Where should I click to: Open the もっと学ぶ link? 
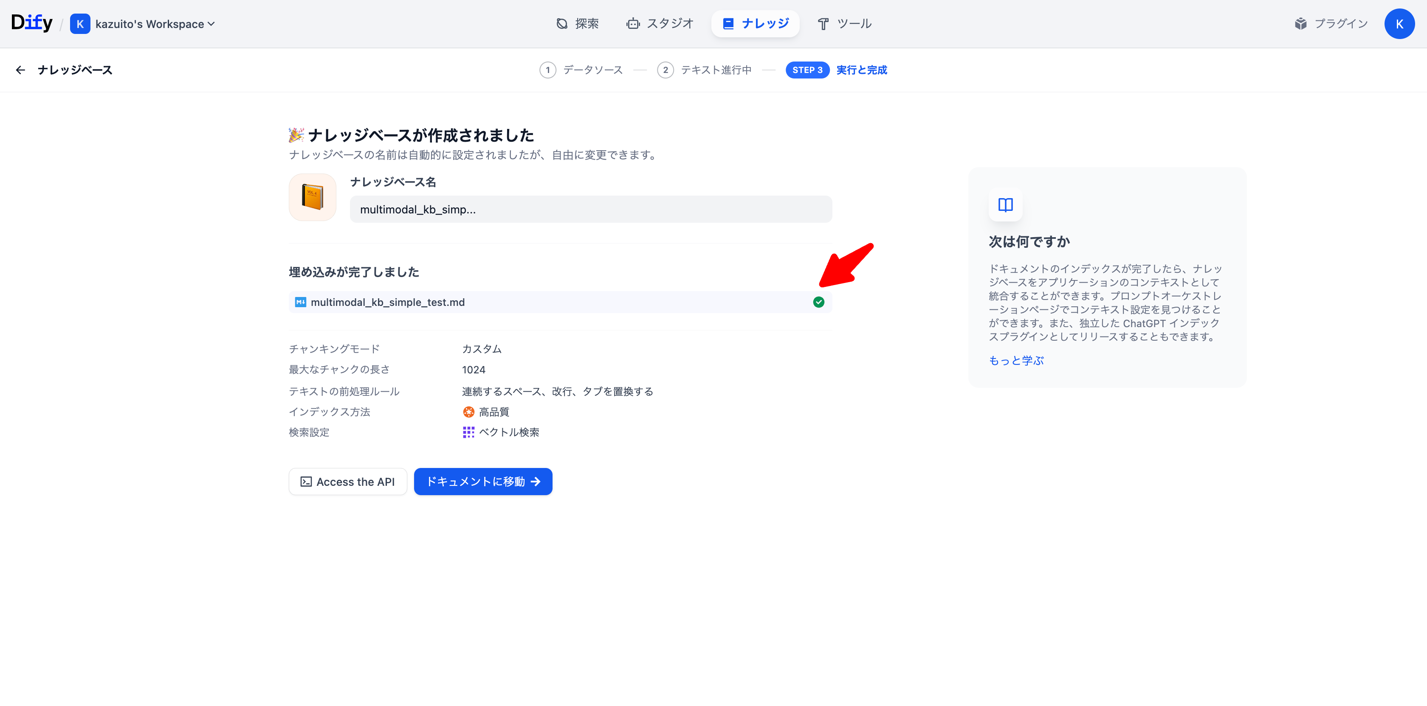coord(1016,361)
